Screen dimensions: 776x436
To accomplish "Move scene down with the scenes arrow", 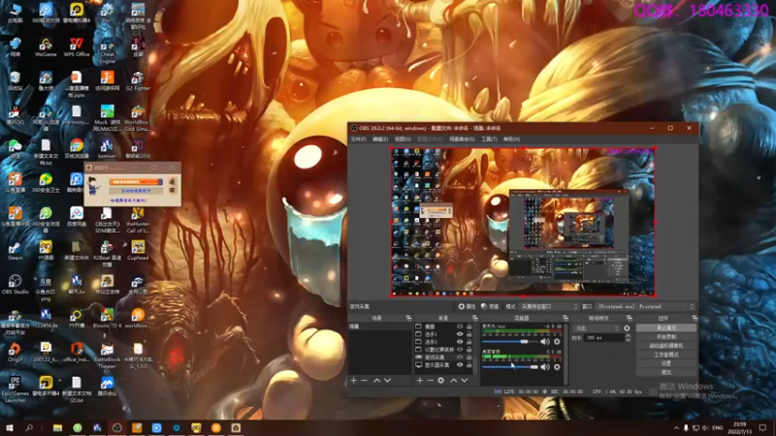I will [x=387, y=380].
